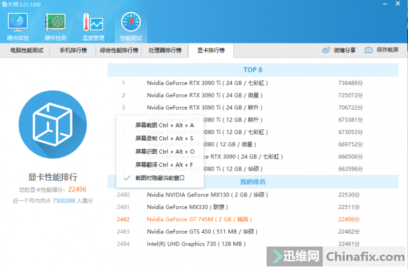Select the 显卡排行榜 tab
Image resolution: width=408 pixels, height=269 pixels.
point(211,51)
